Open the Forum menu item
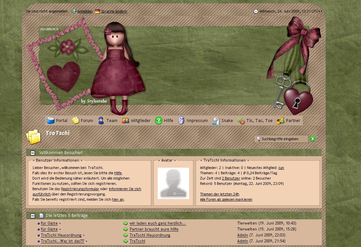The width and height of the screenshot is (361, 247). pos(87,121)
